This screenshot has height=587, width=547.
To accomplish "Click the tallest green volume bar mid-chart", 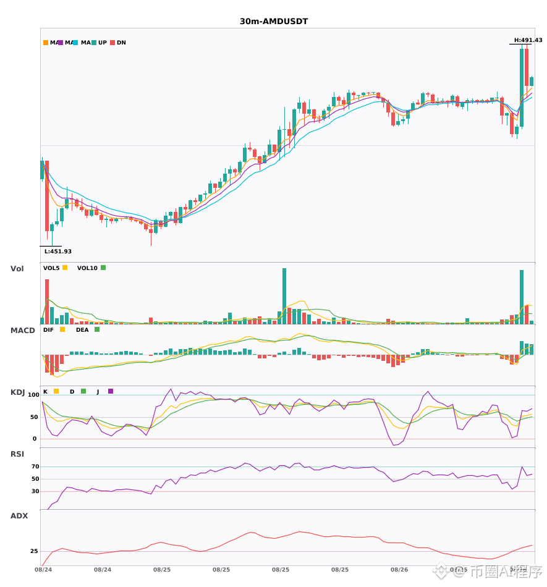I will click(x=284, y=296).
